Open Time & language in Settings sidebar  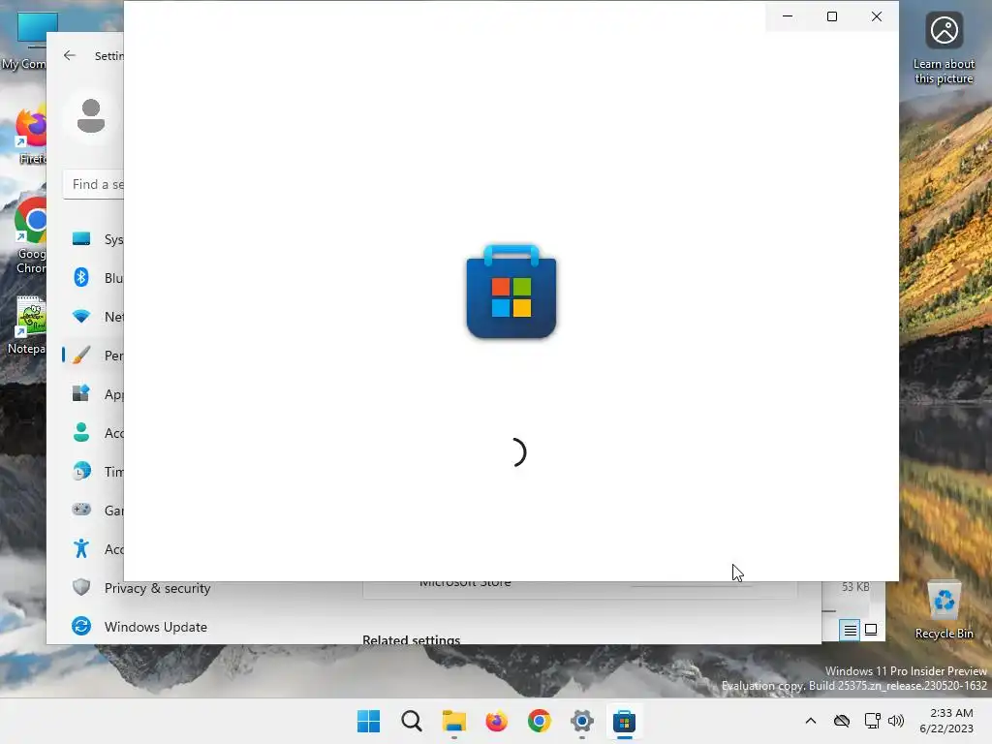(x=94, y=472)
